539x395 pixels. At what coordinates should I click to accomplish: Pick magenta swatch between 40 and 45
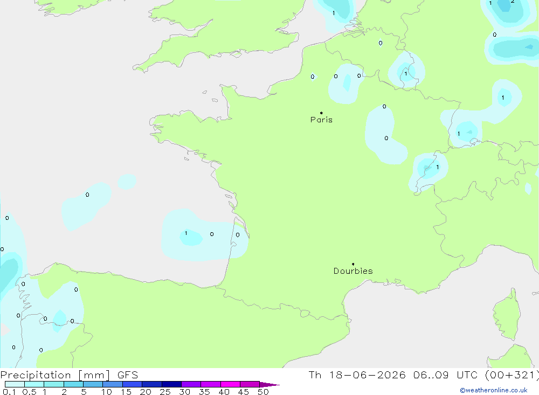[230, 384]
